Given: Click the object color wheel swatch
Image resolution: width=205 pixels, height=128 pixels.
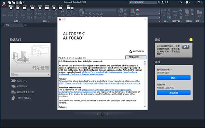Looking at the screenshot, I should pyautogui.click(x=137, y=10).
